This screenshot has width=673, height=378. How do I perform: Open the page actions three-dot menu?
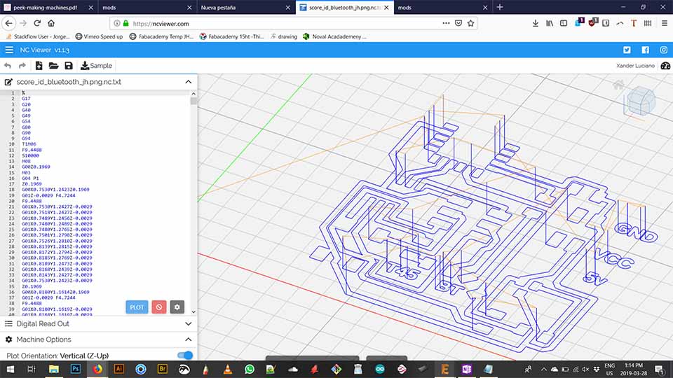click(x=446, y=23)
